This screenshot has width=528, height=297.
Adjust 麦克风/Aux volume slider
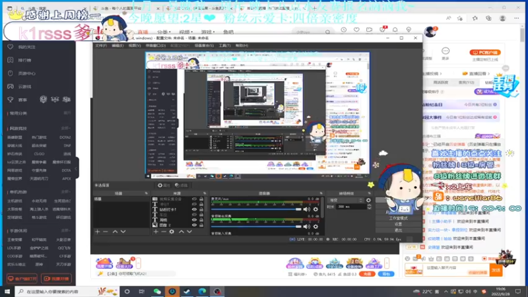tap(256, 209)
